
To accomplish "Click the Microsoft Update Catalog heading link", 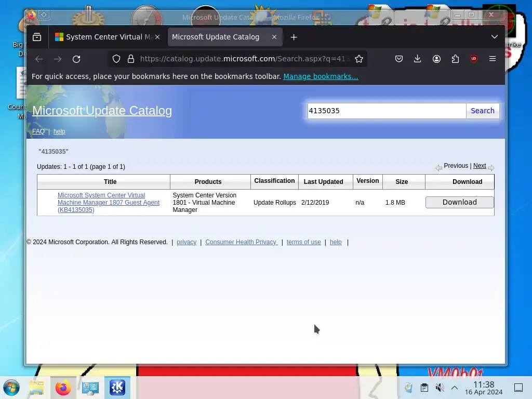I will [x=102, y=111].
